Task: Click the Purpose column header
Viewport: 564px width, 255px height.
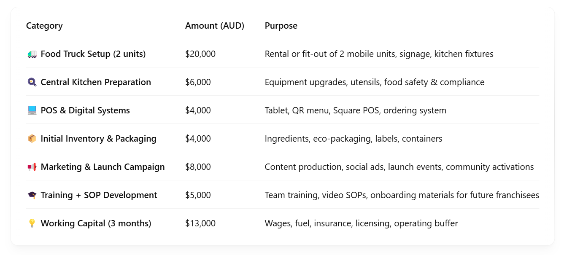Action: (281, 26)
